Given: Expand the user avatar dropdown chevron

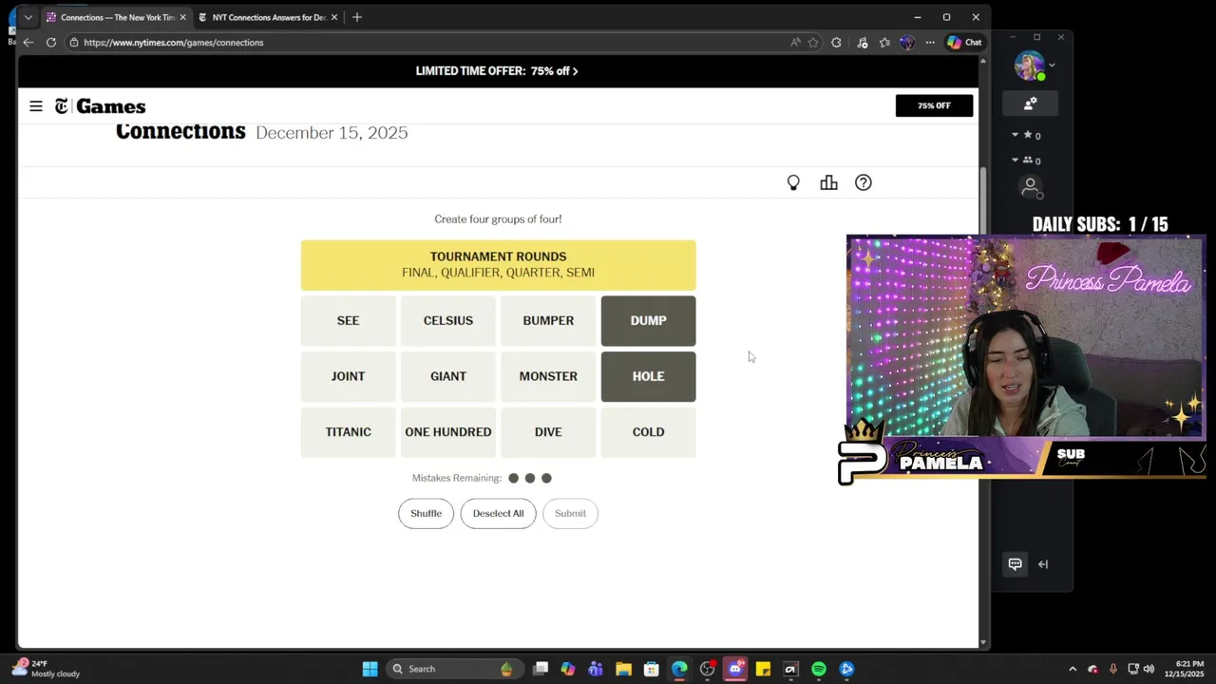Looking at the screenshot, I should 1052,66.
